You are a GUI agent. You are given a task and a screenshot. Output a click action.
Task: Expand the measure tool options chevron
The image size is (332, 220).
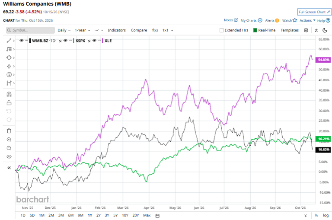click(x=14, y=83)
